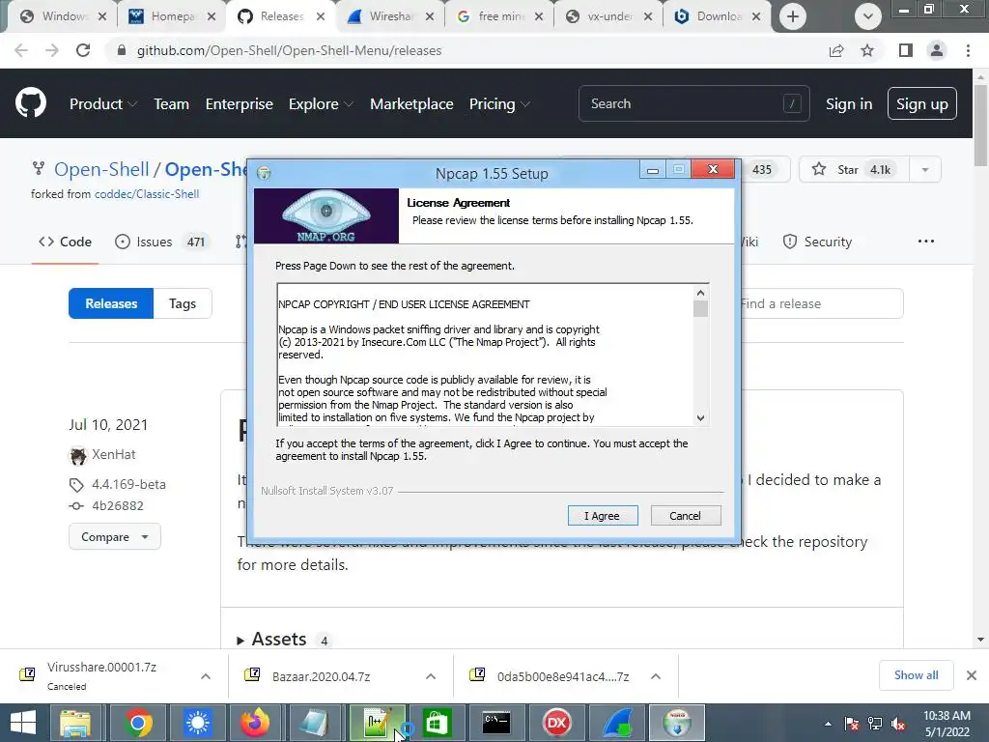Reload the page with the refresh icon
The height and width of the screenshot is (742, 989).
click(x=83, y=50)
